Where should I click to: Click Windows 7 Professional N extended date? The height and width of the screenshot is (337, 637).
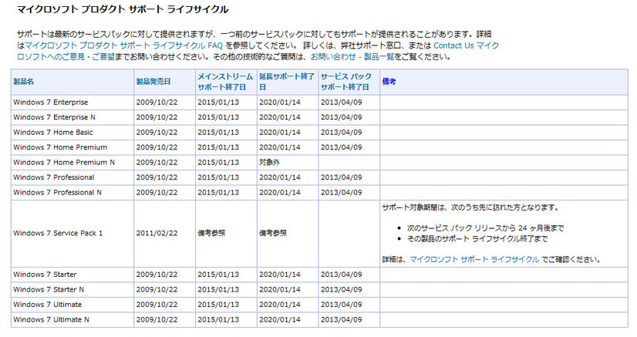(x=280, y=193)
